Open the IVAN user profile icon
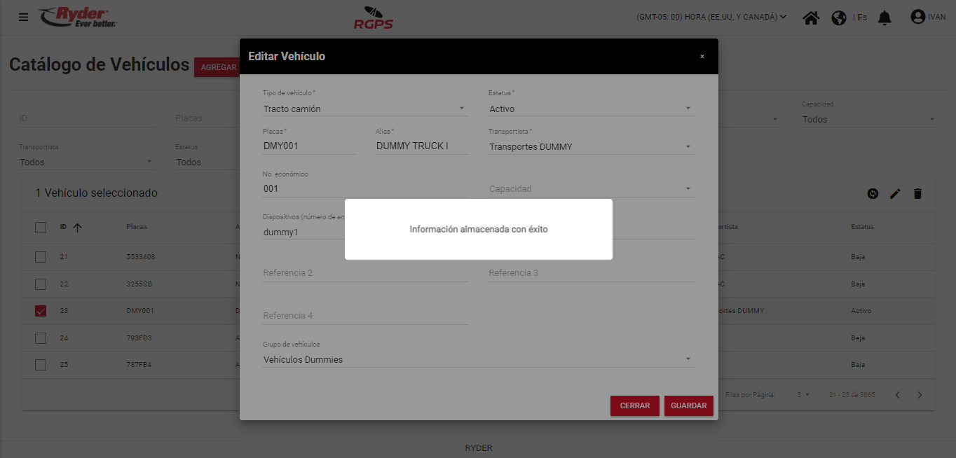Screen dimensions: 956x458 [918, 17]
